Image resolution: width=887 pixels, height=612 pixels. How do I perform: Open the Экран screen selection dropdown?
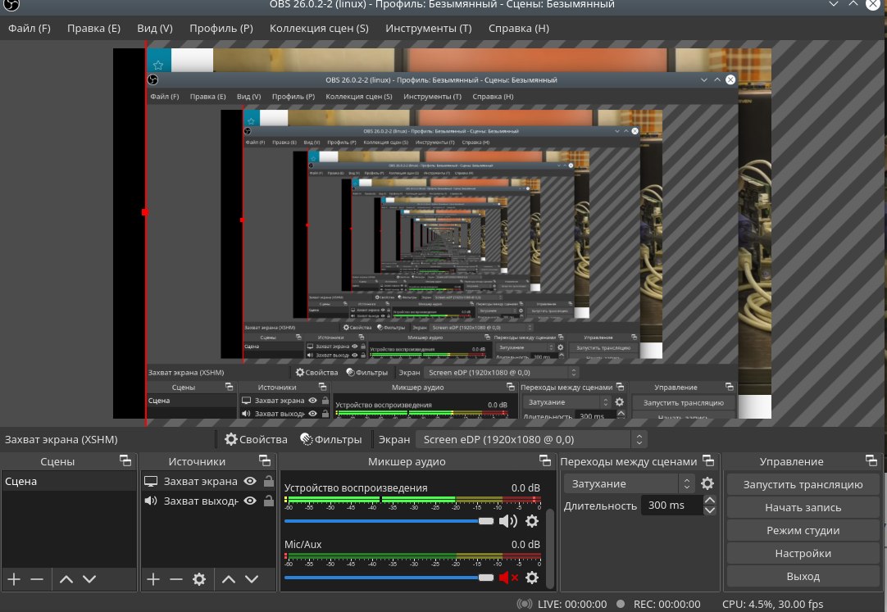531,439
